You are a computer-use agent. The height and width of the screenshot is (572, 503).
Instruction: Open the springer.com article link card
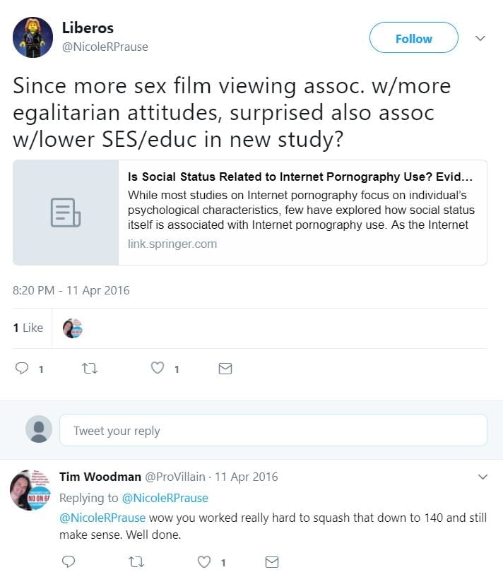[250, 213]
